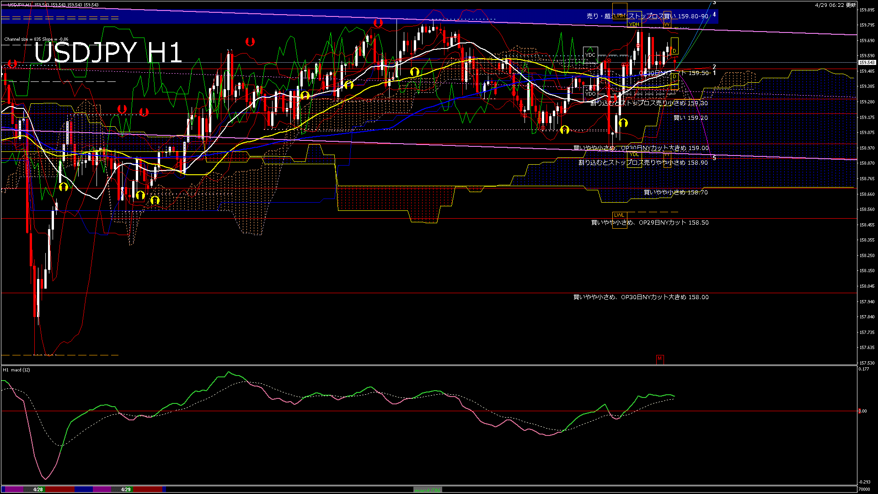Click the 買い 159.20 order level label
Image resolution: width=878 pixels, height=494 pixels.
pos(691,118)
